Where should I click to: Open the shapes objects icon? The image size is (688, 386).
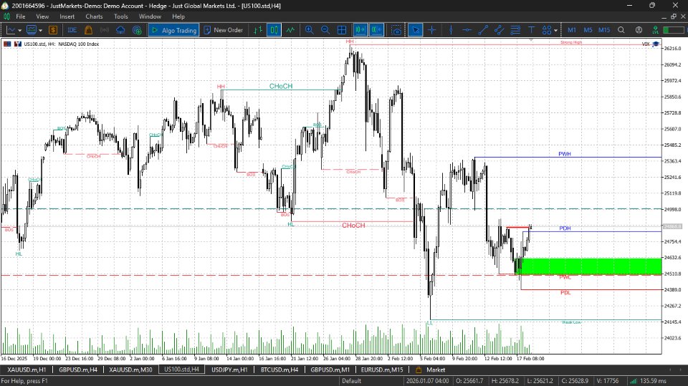(547, 30)
